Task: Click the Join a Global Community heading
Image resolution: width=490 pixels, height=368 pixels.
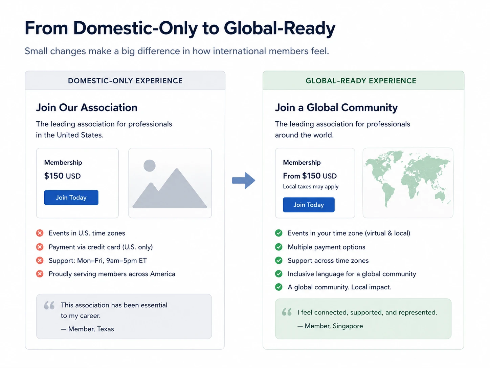Action: (x=336, y=107)
